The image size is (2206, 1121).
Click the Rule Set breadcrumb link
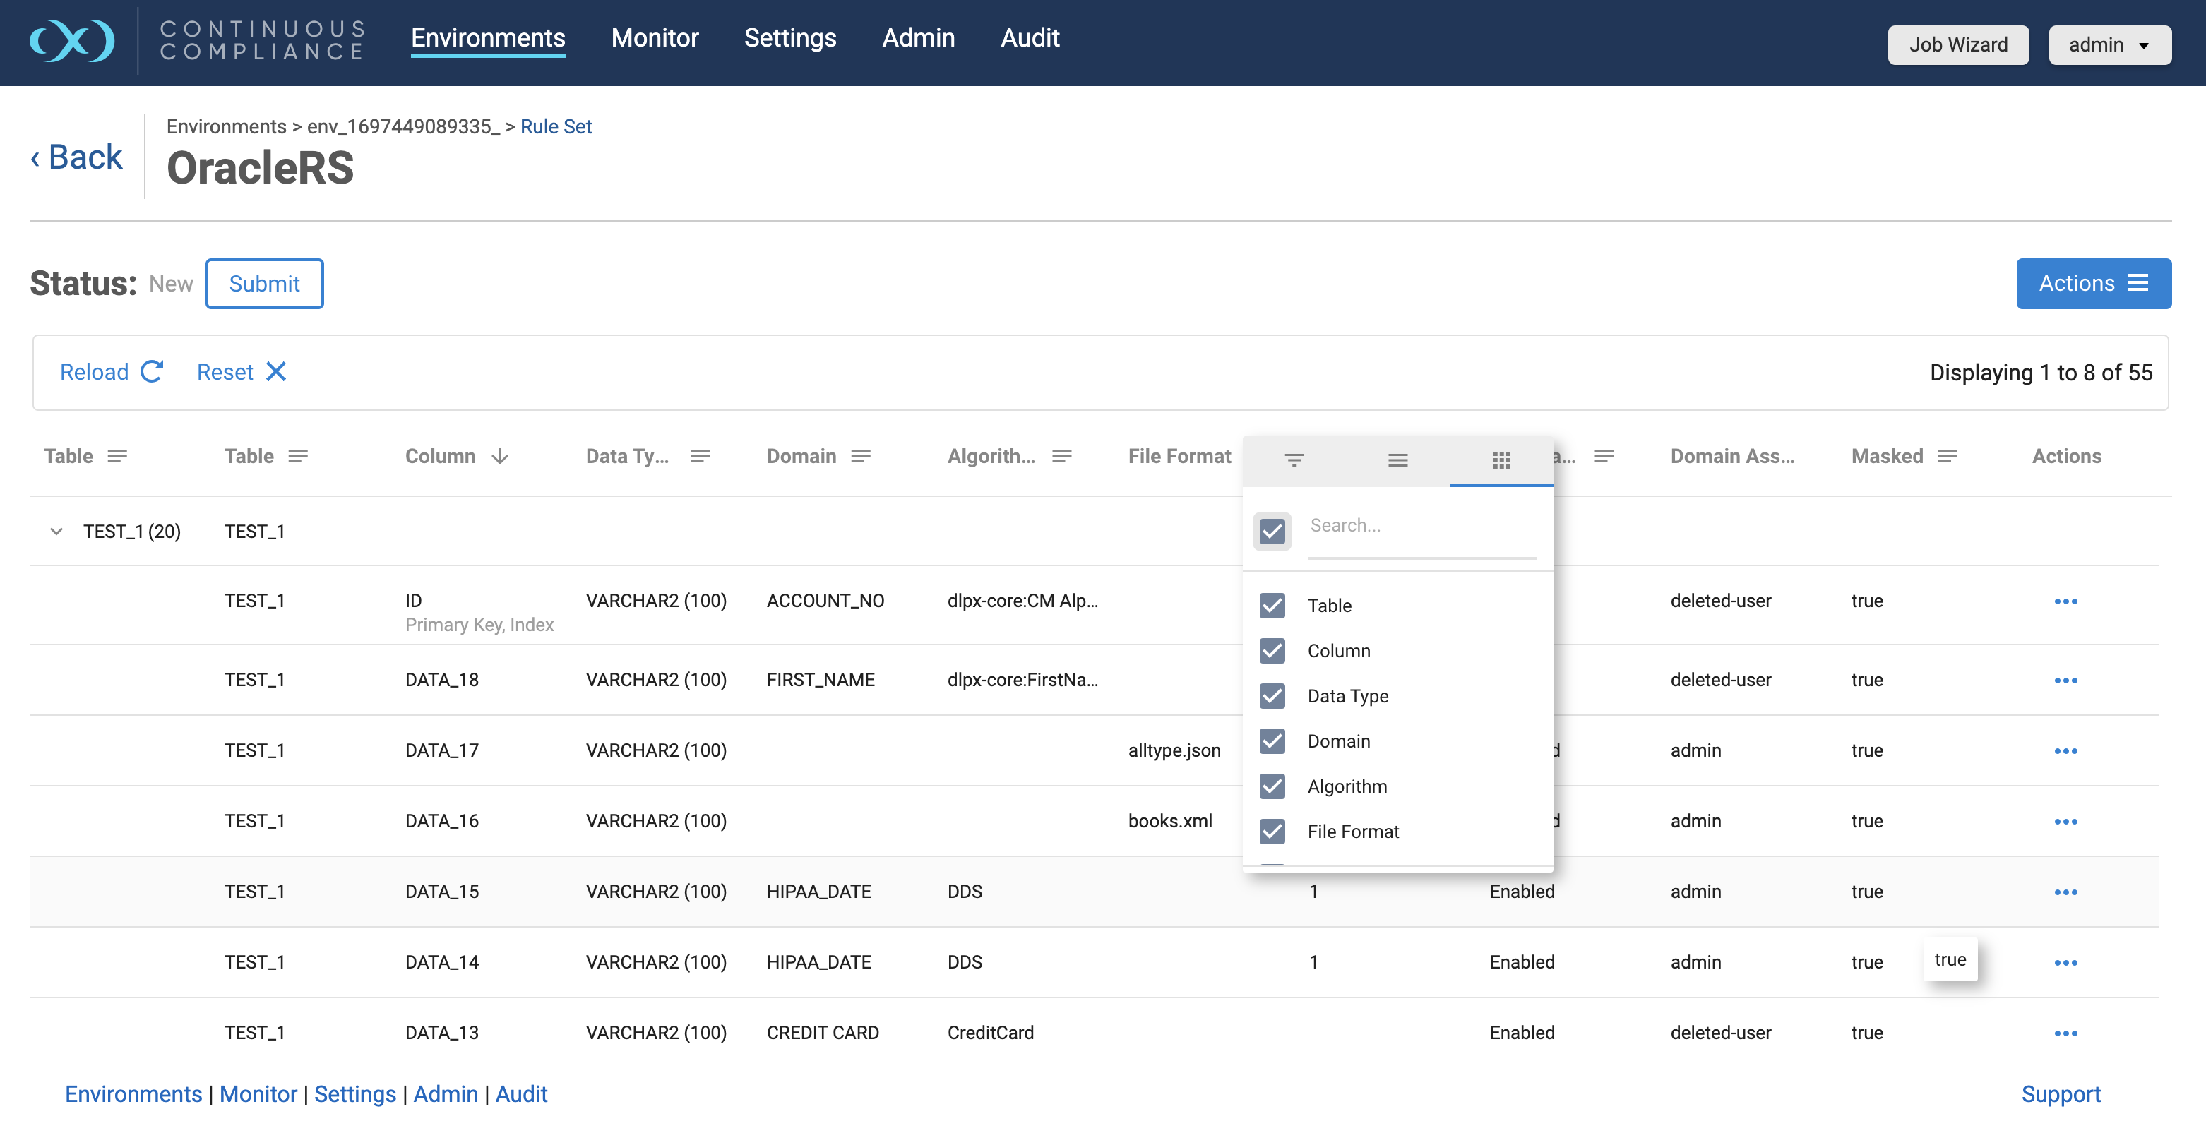click(556, 127)
